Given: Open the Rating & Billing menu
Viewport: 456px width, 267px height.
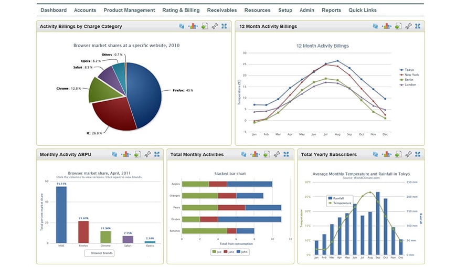Looking at the screenshot, I should (181, 10).
